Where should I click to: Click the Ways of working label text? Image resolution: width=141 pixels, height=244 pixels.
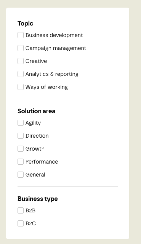46,87
